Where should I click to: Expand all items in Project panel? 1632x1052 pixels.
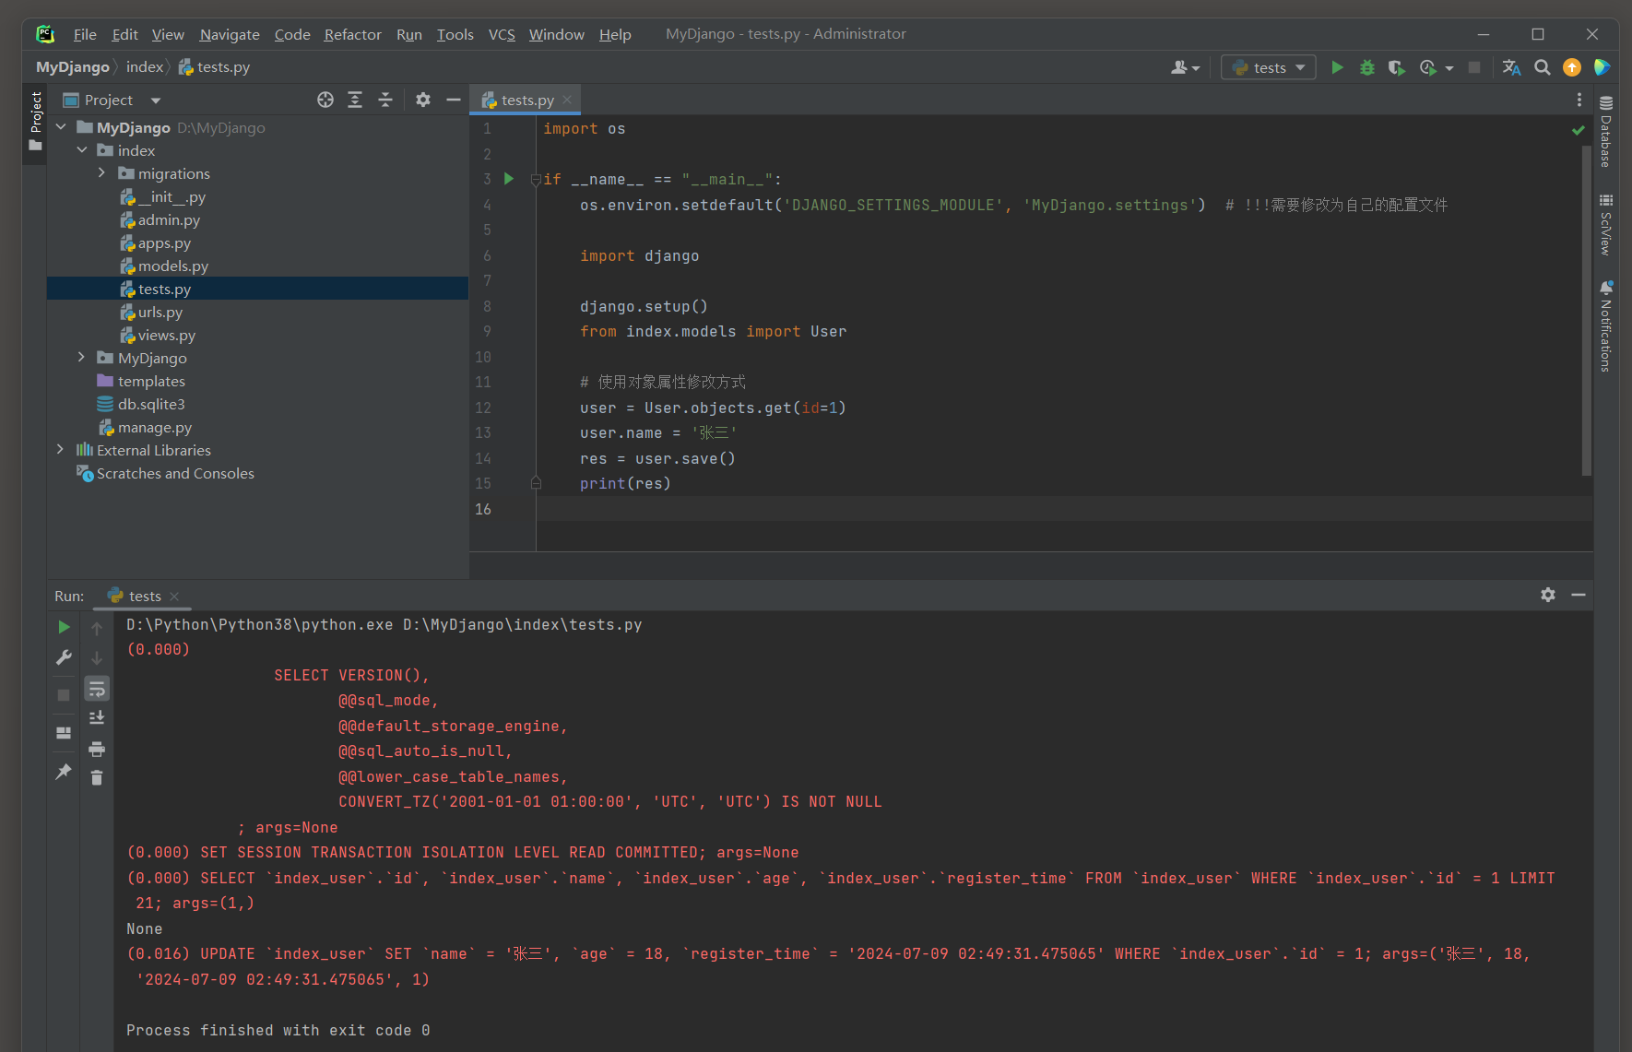355,100
